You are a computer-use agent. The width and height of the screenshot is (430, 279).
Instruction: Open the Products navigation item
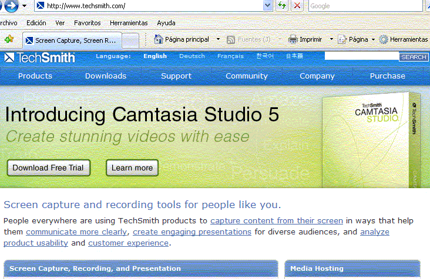pos(35,76)
